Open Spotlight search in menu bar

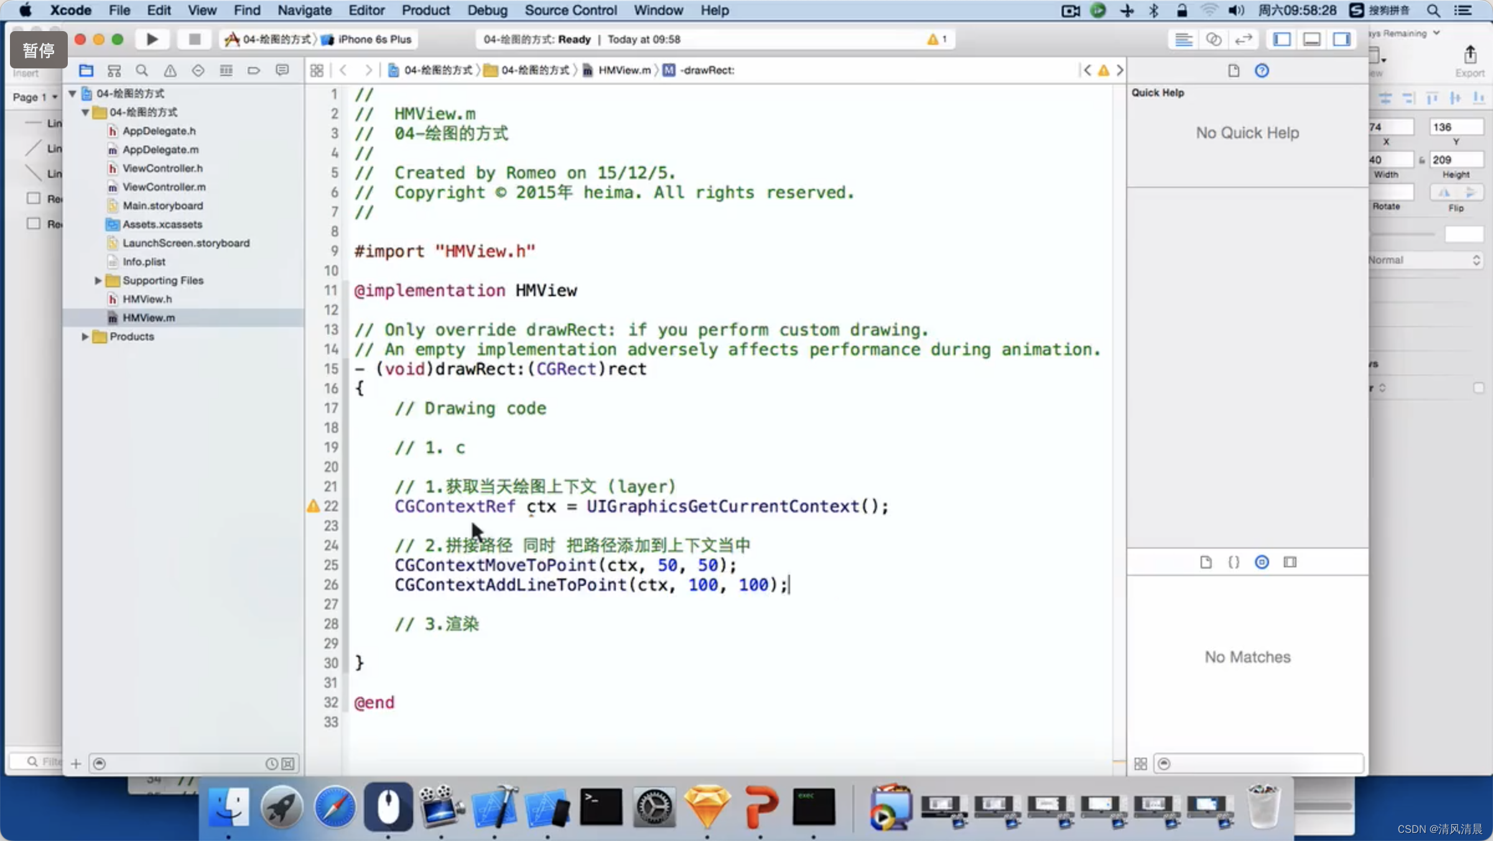pyautogui.click(x=1433, y=11)
